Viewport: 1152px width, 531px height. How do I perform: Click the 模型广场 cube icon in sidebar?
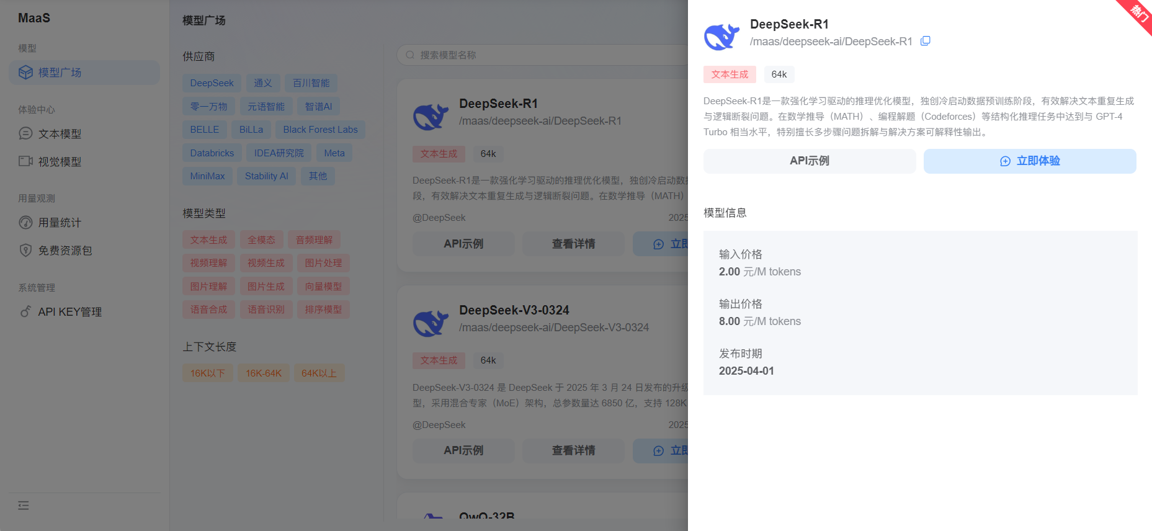pos(25,73)
